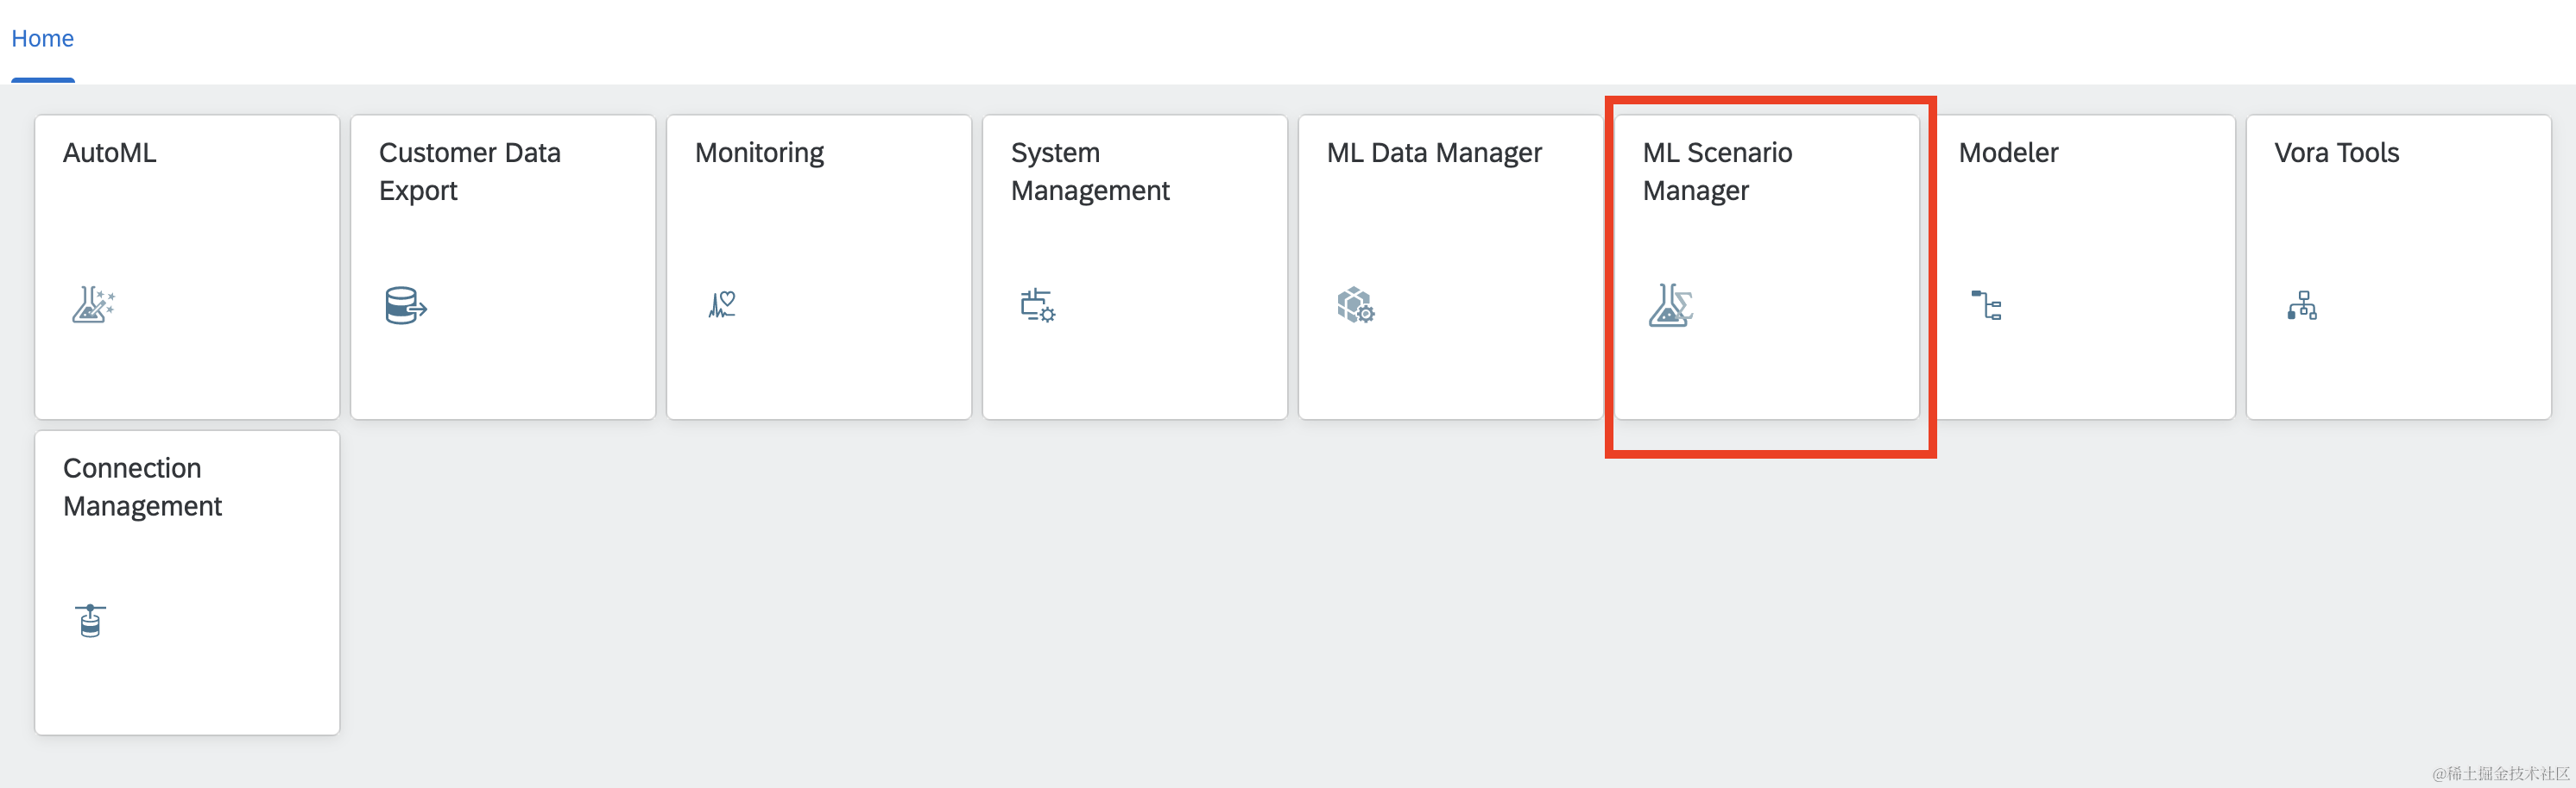Open Vora Tools tile title
Screen dimensions: 2576x788
pos(2336,153)
